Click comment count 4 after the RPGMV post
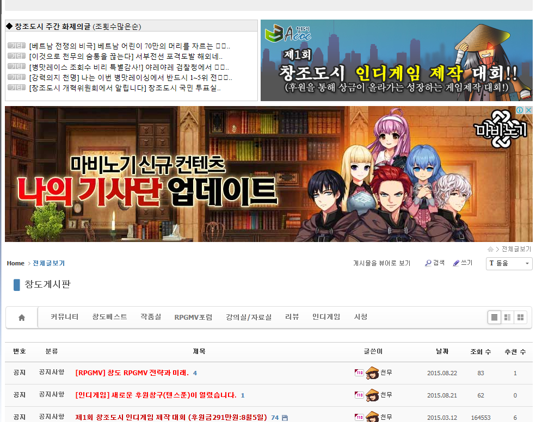536x422 pixels. tap(195, 373)
